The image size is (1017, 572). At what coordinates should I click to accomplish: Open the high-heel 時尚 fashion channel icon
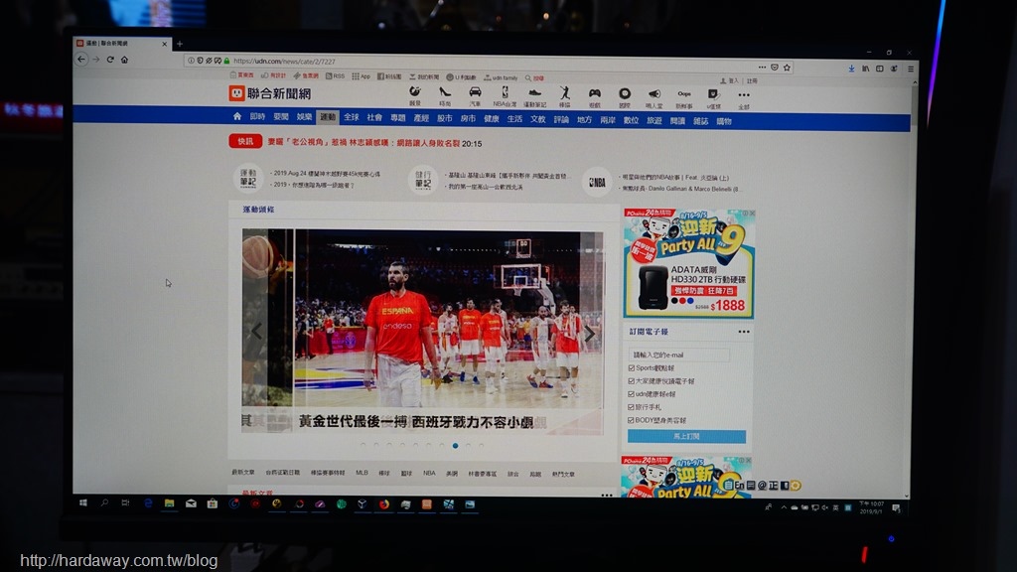click(x=445, y=96)
